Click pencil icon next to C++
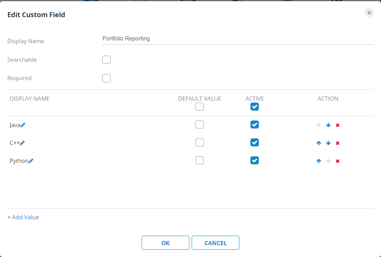The height and width of the screenshot is (257, 381). [x=22, y=143]
